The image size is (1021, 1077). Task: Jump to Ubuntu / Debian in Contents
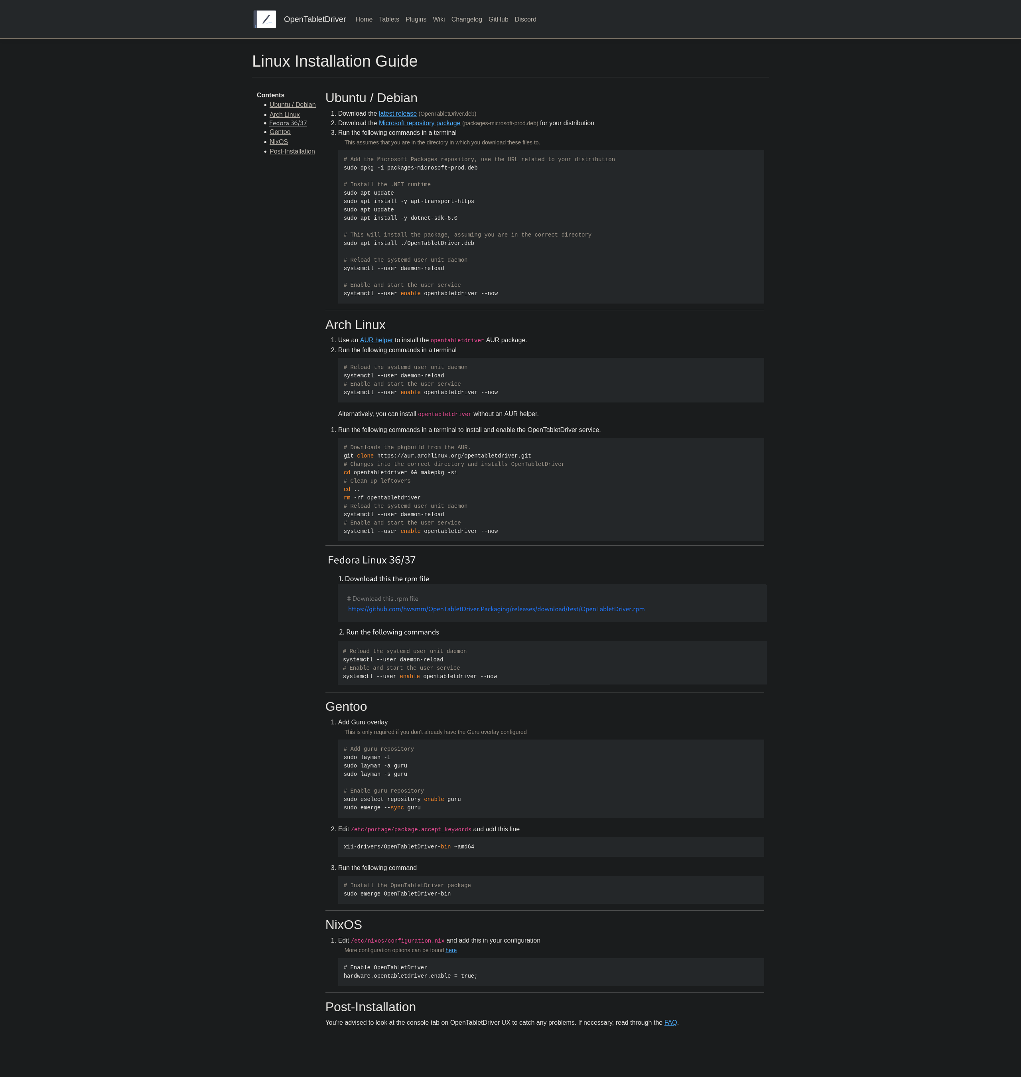pyautogui.click(x=292, y=105)
